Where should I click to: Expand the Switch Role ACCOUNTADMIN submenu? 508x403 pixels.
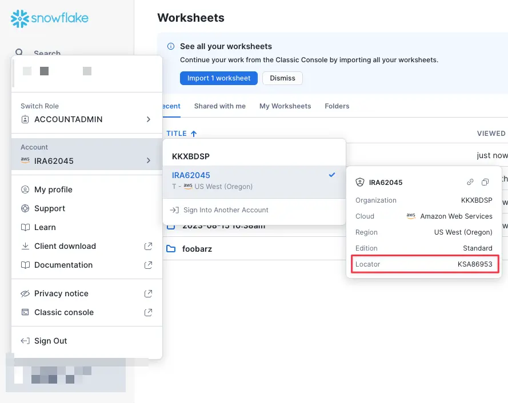86,113
